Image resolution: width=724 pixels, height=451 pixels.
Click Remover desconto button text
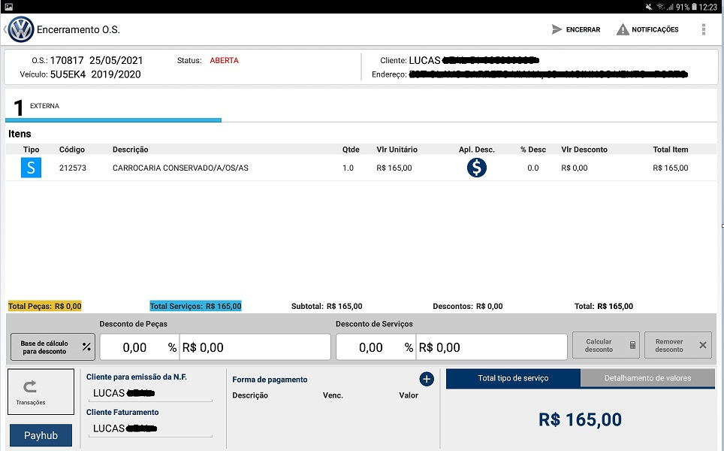point(668,346)
